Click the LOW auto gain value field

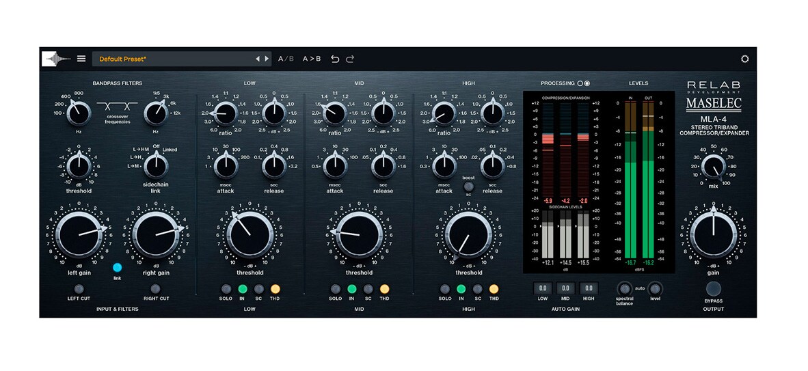point(543,288)
